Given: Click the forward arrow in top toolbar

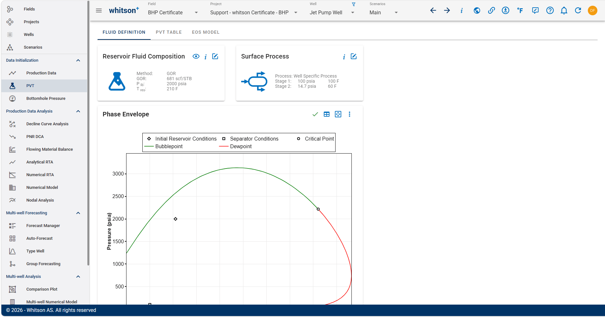Looking at the screenshot, I should click(447, 10).
